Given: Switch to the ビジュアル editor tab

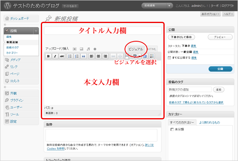Looking at the screenshot, I should click(x=136, y=49).
